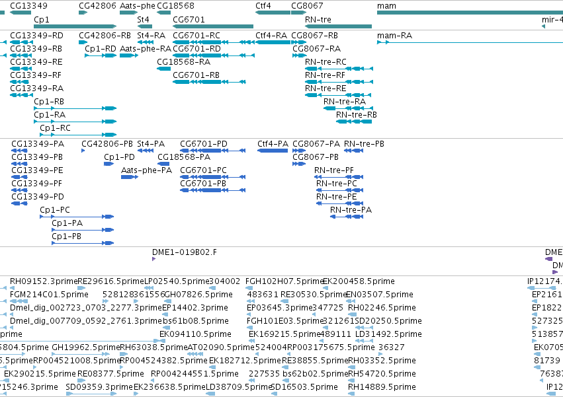The width and height of the screenshot is (563, 397).
Task: Select transcript CG13349-RE
Action: 36,62
